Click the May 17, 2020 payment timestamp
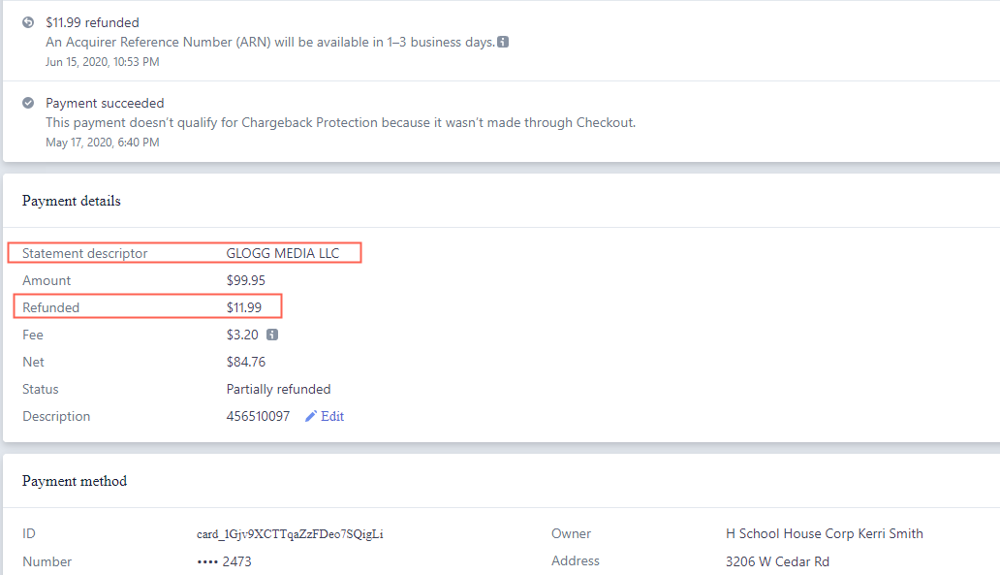This screenshot has height=575, width=1000. click(102, 142)
